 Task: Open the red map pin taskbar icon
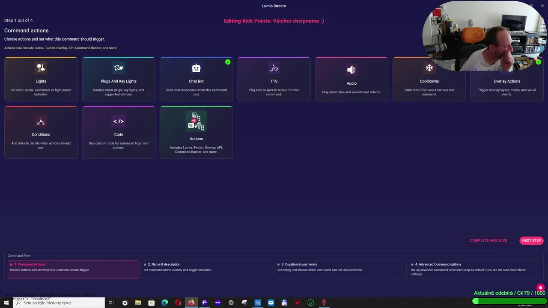pos(324,302)
